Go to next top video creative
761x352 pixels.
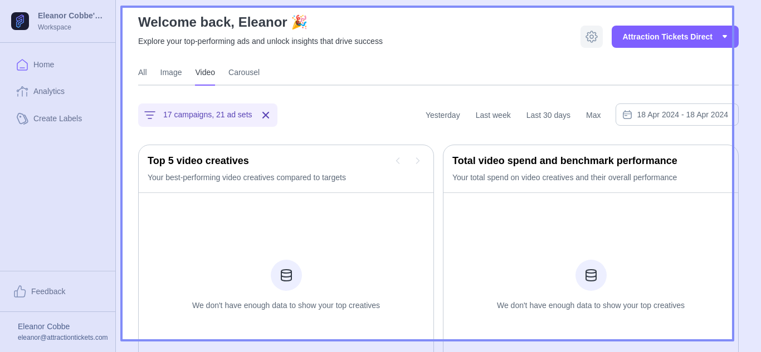point(418,161)
